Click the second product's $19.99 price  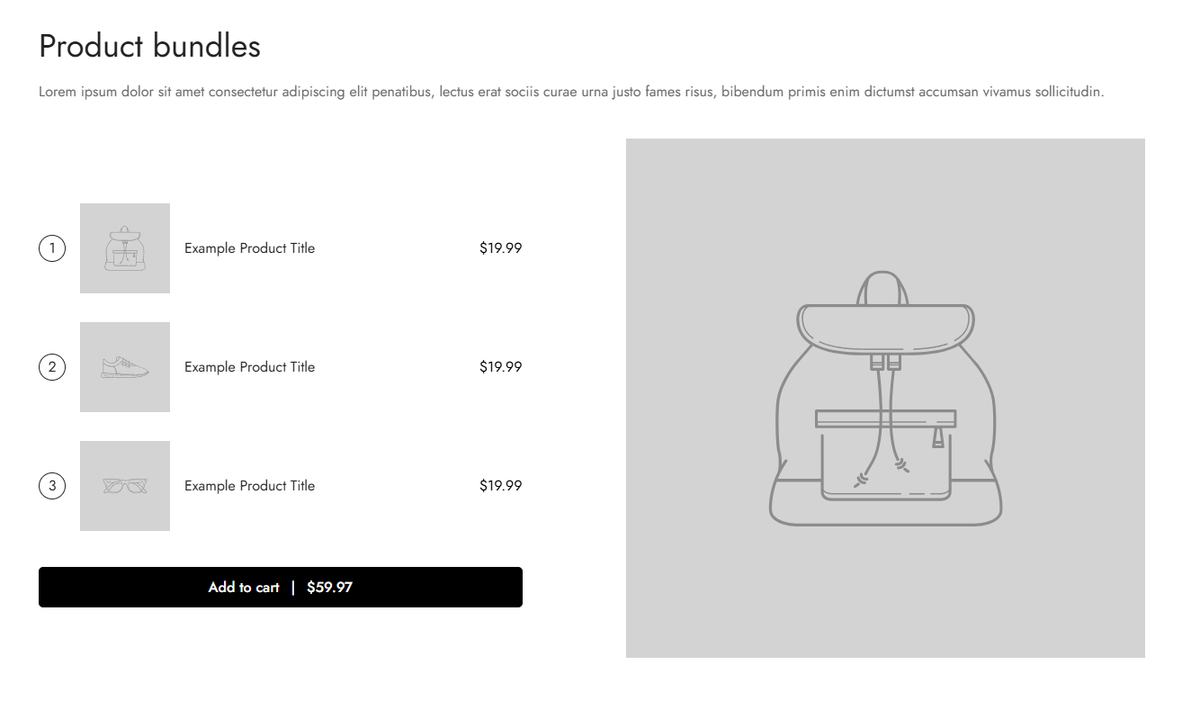501,367
